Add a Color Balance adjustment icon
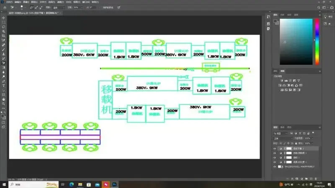335x188 pixels. tap(284, 85)
